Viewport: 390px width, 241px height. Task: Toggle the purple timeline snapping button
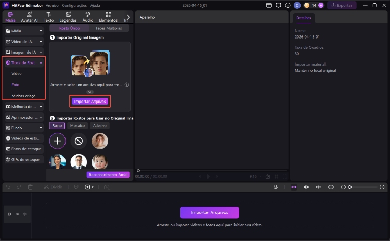(x=294, y=187)
